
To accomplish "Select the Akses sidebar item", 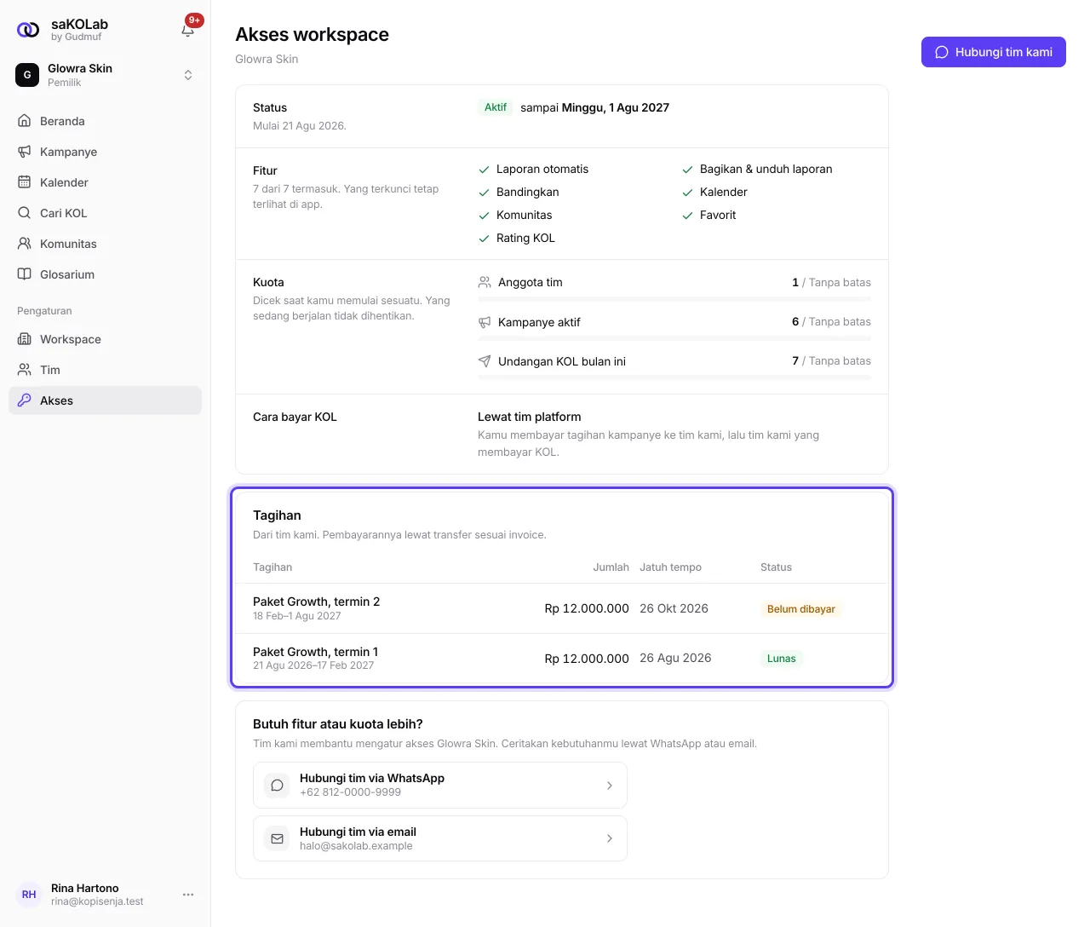I will tap(106, 400).
